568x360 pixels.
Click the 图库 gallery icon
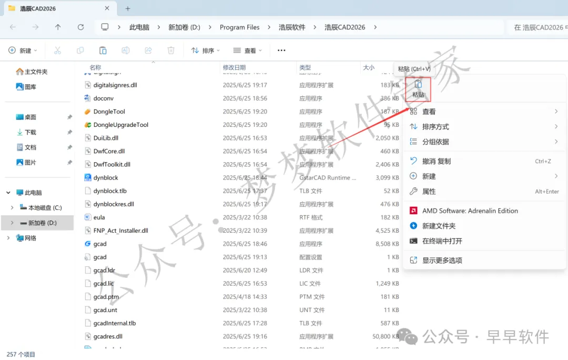(x=19, y=87)
